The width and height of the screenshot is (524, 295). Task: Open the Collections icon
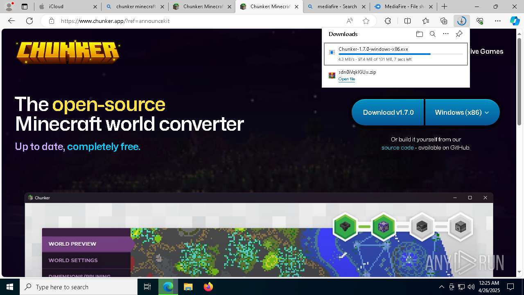(x=444, y=21)
